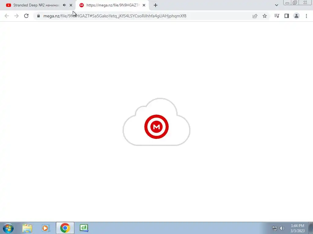Open the clock showing 1:44 PM
The image size is (313, 234).
click(297, 228)
